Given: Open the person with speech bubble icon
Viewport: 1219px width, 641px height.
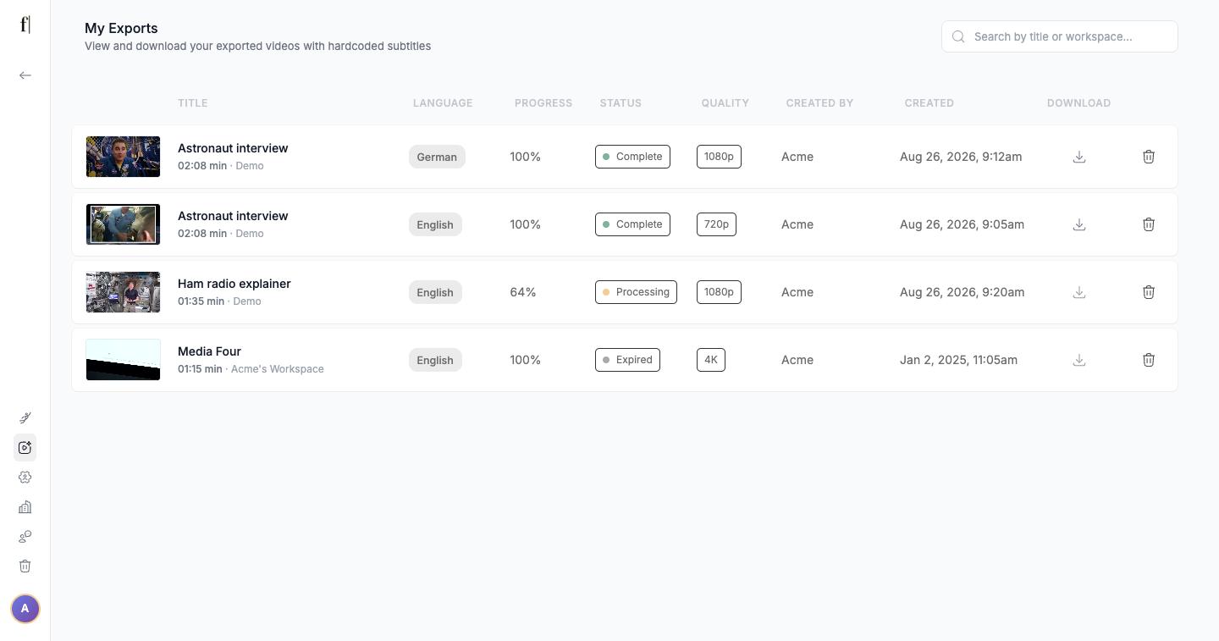Looking at the screenshot, I should point(25,536).
